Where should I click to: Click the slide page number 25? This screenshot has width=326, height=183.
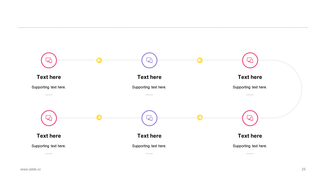(304, 169)
